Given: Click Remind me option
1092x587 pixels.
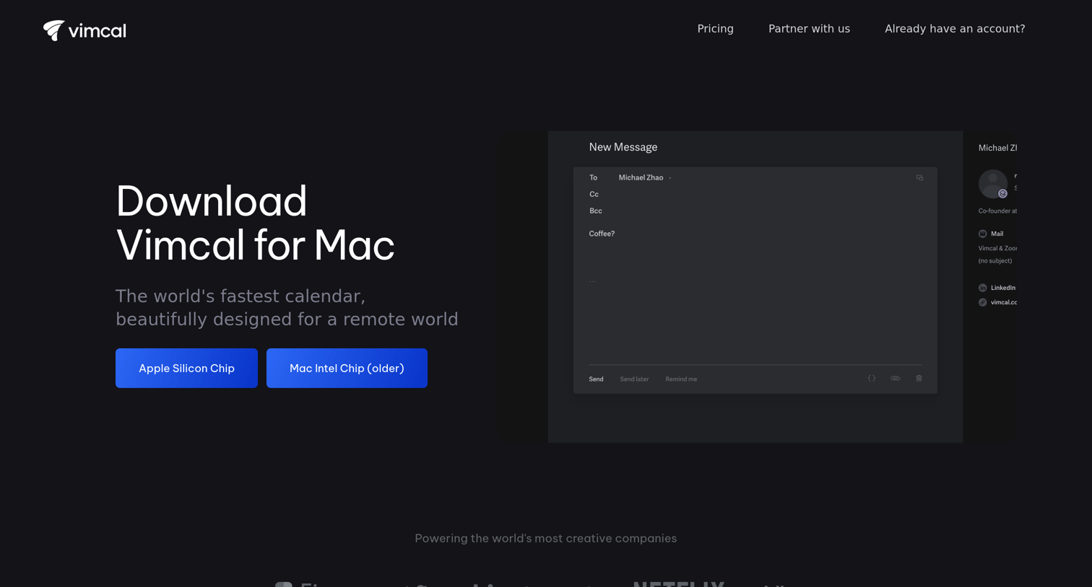Looking at the screenshot, I should pos(681,379).
